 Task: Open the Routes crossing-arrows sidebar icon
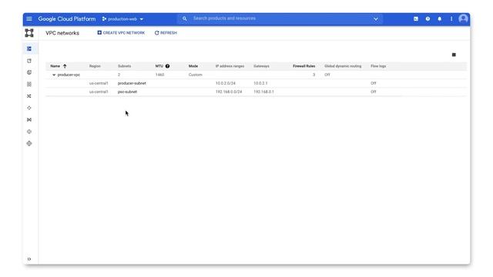[29, 96]
